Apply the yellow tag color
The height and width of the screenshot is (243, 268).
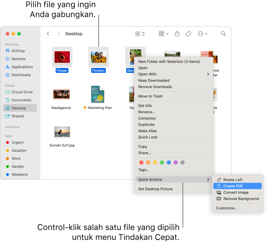155,163
